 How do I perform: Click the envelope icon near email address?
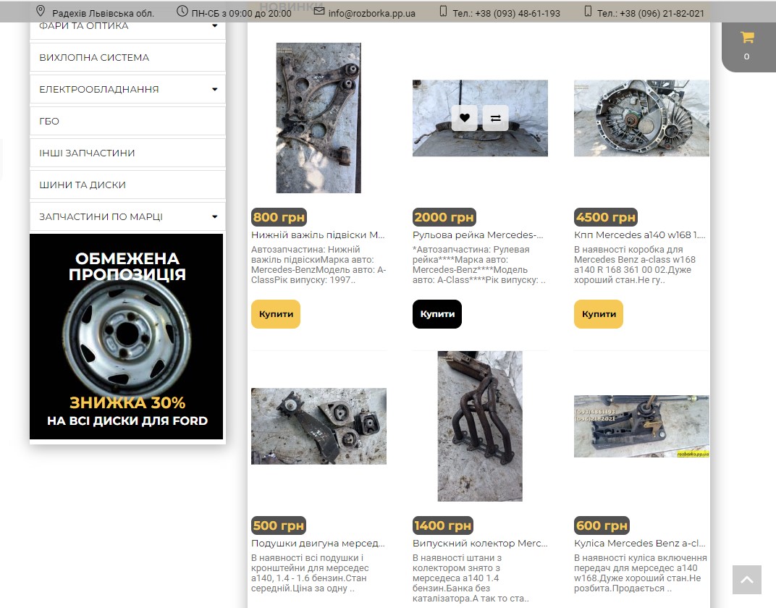(x=319, y=11)
